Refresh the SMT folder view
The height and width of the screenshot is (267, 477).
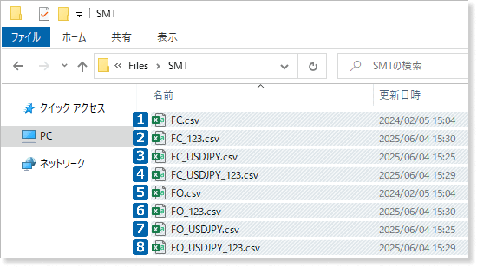pyautogui.click(x=313, y=66)
